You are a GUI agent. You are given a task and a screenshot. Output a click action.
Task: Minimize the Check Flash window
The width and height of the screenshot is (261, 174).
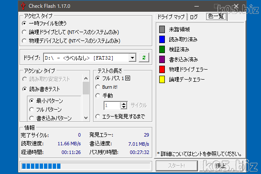[197, 7]
